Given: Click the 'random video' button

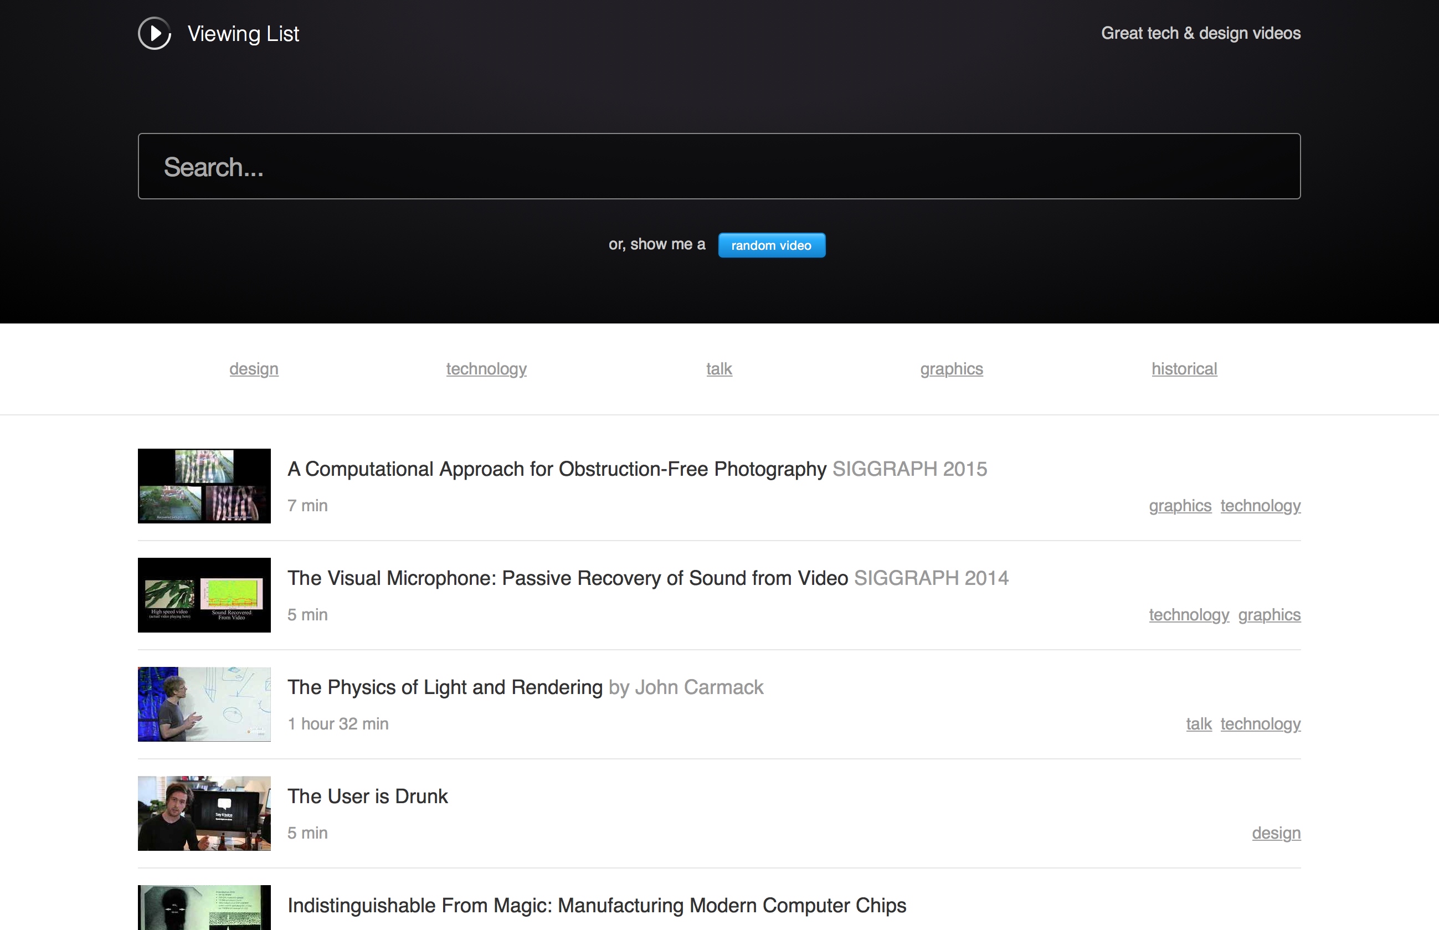Looking at the screenshot, I should click(x=771, y=245).
